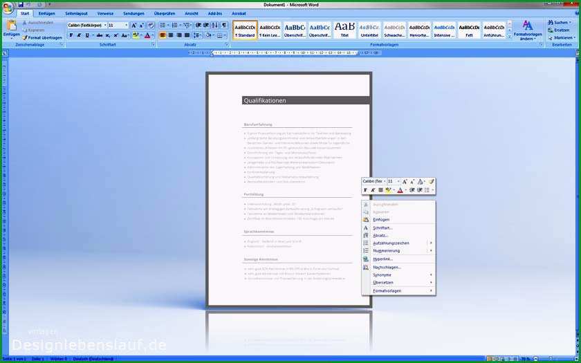Toggle bold in mini toolbar

365,190
